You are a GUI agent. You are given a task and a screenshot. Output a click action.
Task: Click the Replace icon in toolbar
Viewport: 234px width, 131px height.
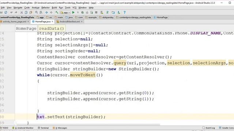[41, 12]
